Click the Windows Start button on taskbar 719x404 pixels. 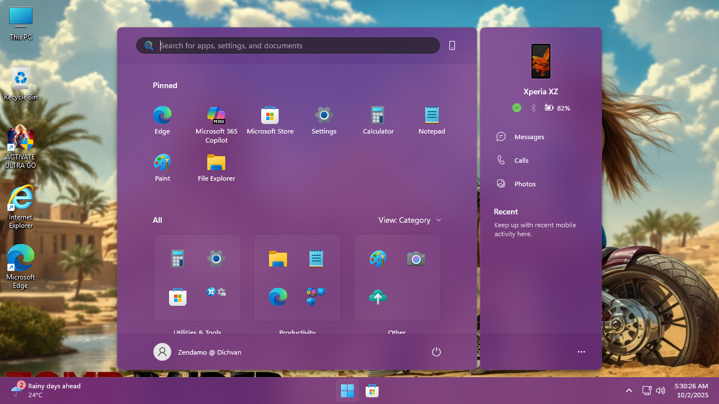(347, 391)
